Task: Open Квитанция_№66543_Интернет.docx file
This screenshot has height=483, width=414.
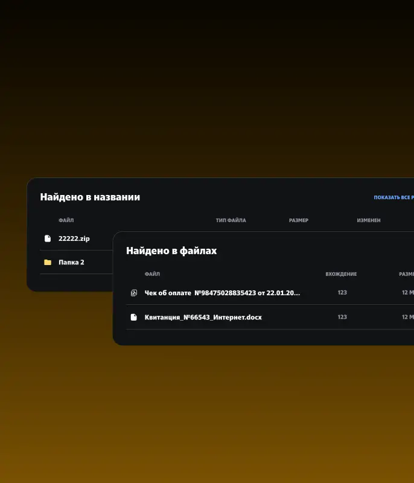Action: pyautogui.click(x=203, y=318)
